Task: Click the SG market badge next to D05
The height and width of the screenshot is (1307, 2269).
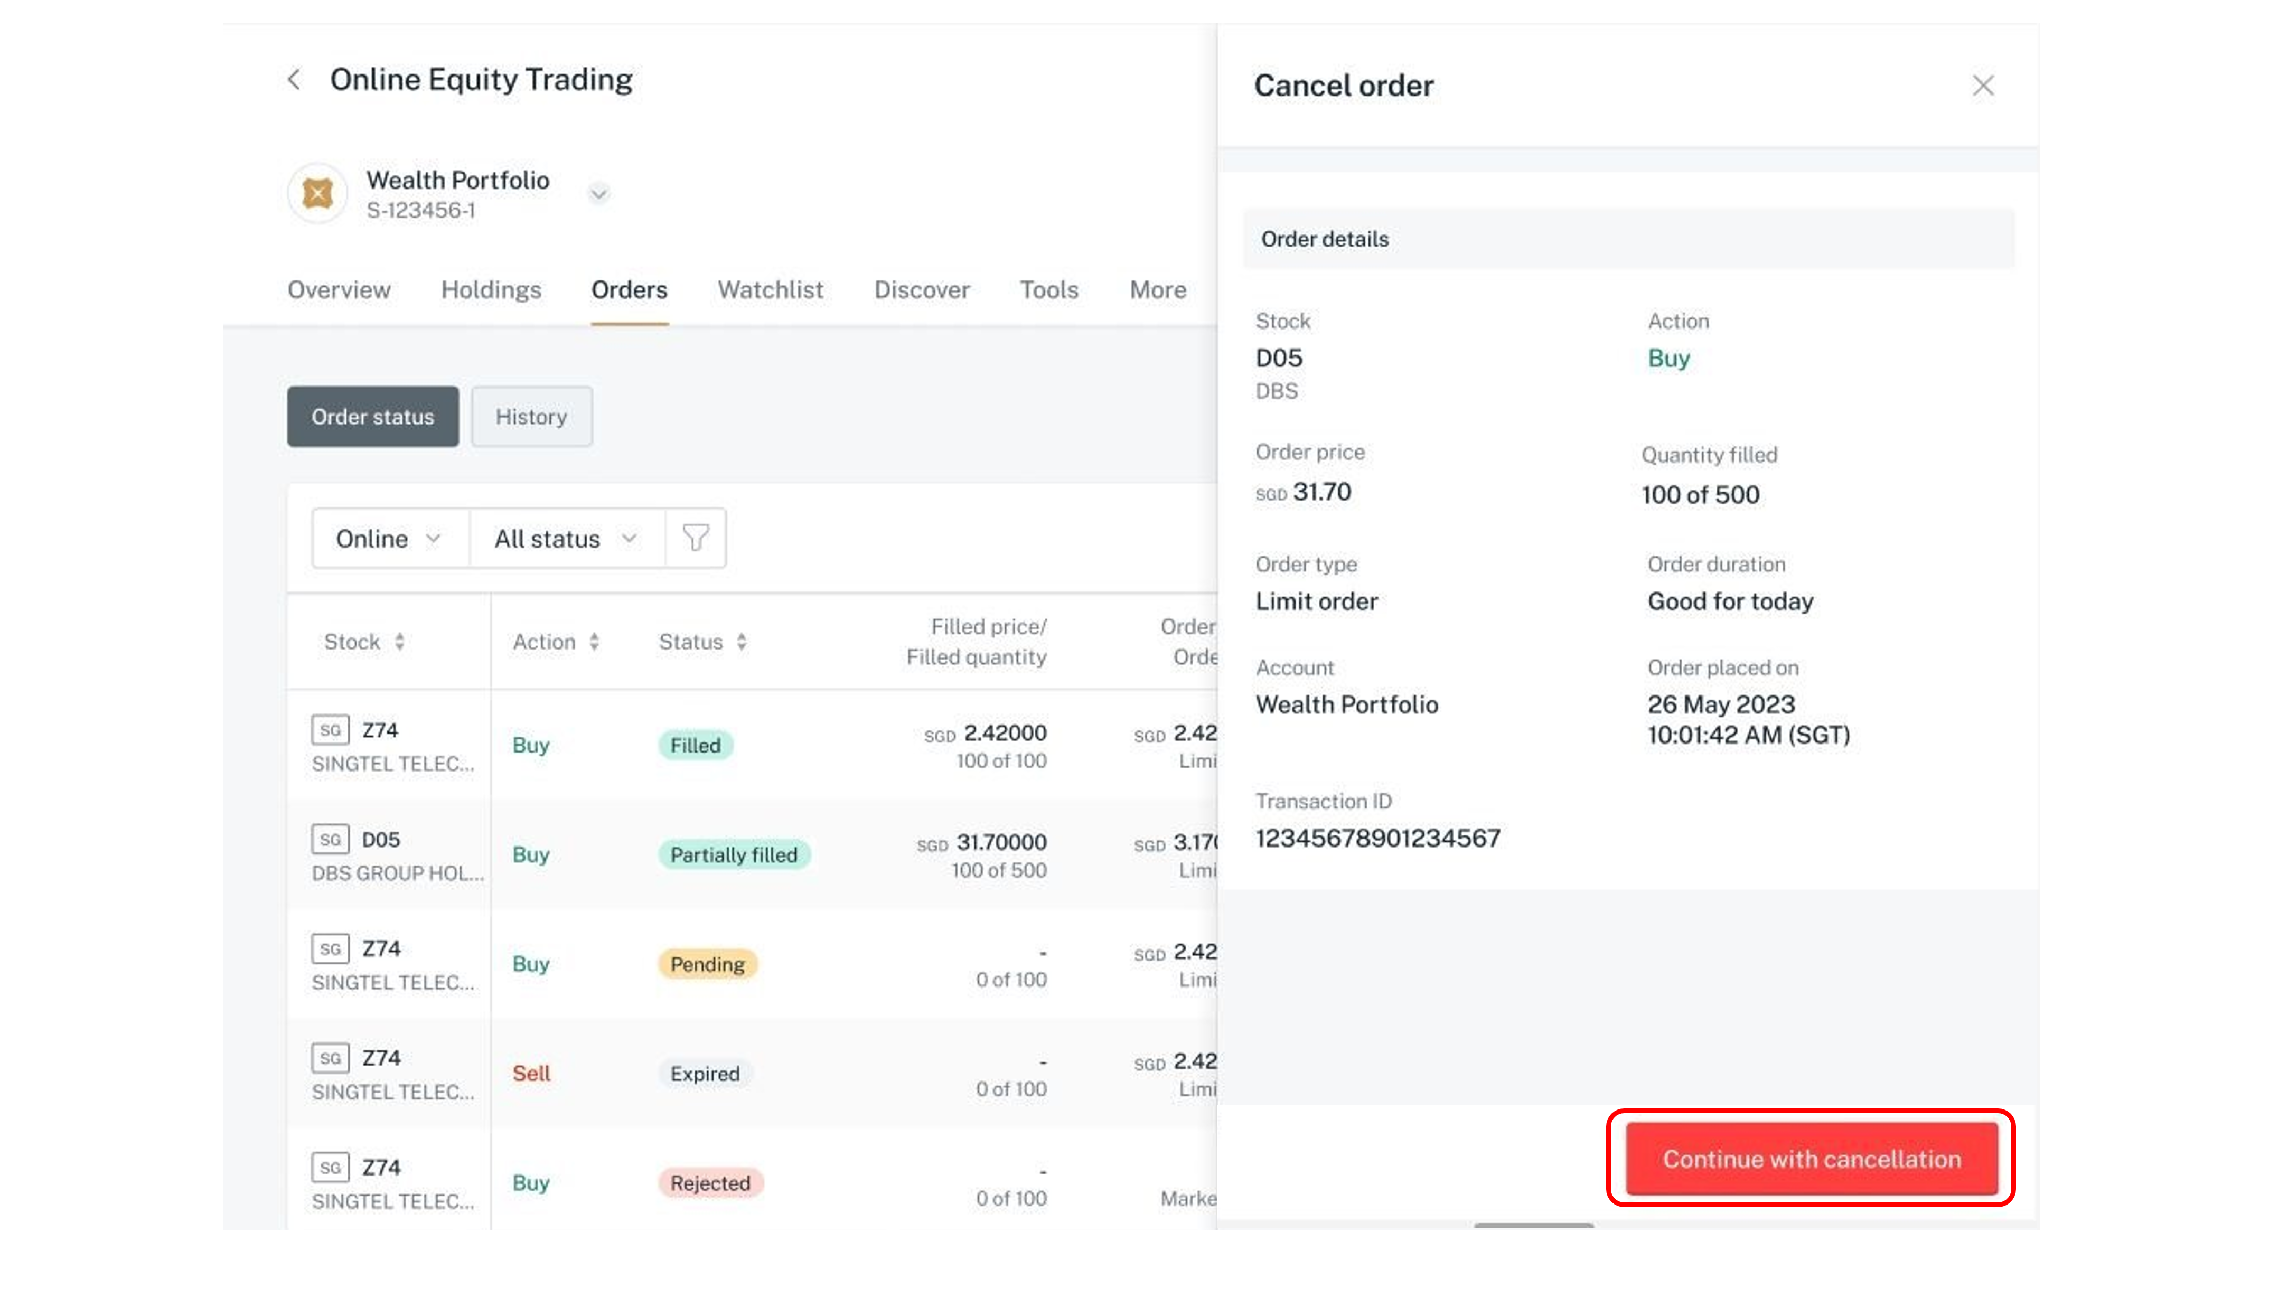Action: [x=330, y=839]
